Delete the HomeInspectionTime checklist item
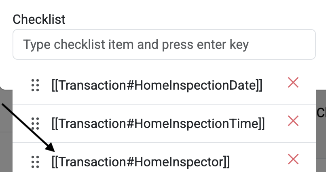 pos(293,120)
